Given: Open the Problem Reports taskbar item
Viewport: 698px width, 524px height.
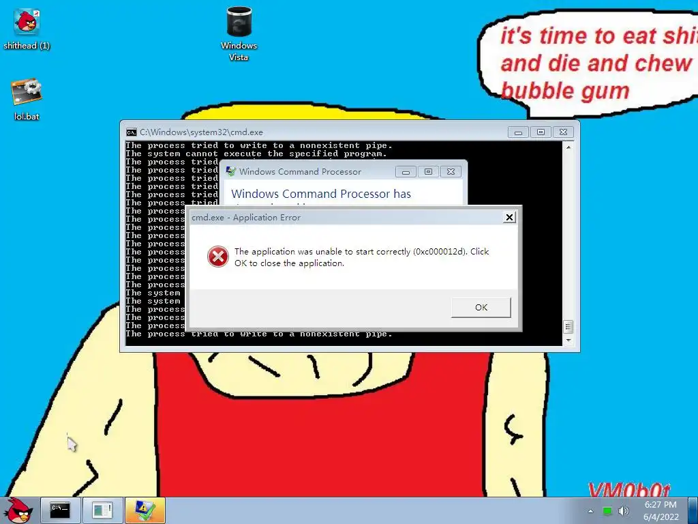Looking at the screenshot, I should pyautogui.click(x=145, y=510).
